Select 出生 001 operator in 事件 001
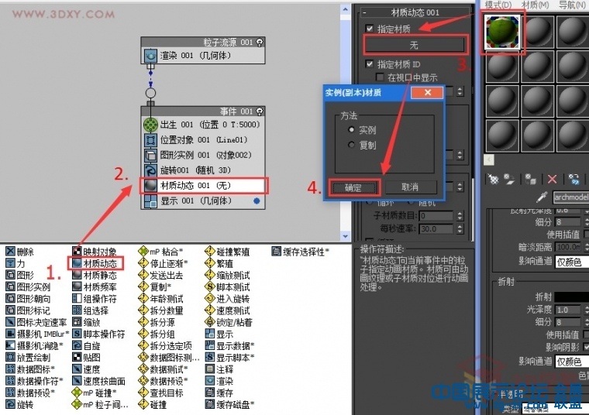 coord(203,125)
